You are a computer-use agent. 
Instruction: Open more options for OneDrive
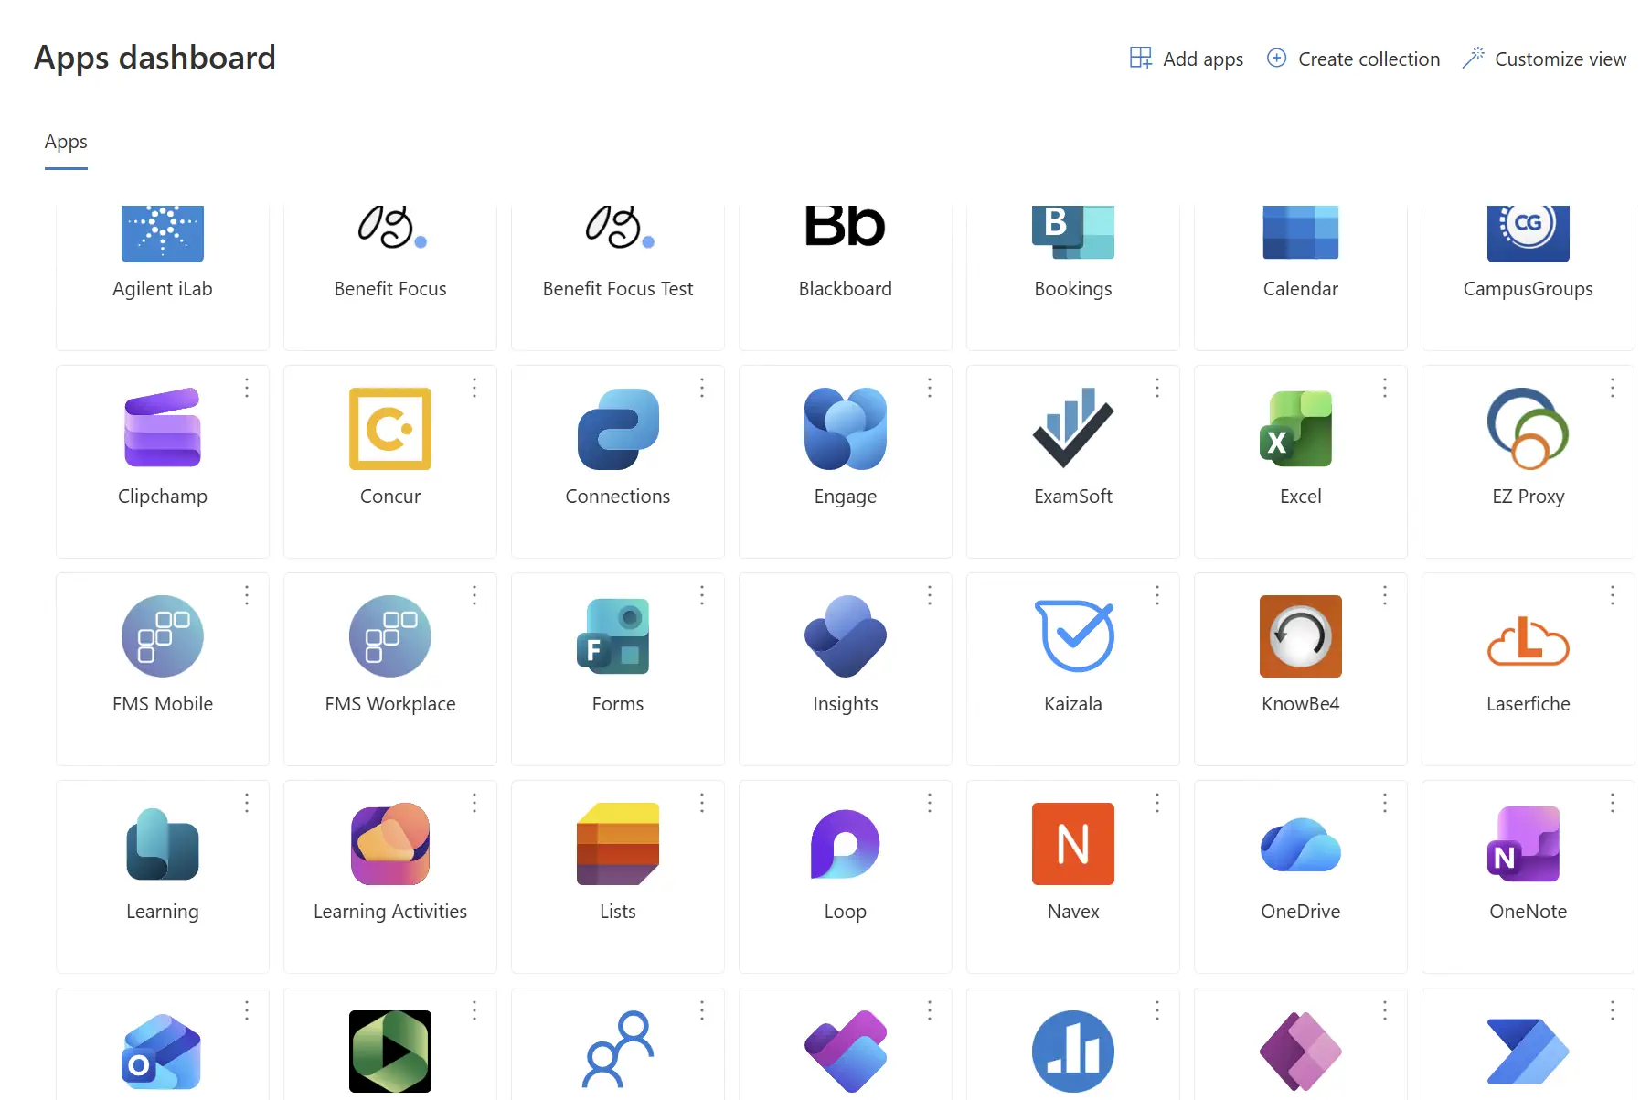(x=1385, y=803)
